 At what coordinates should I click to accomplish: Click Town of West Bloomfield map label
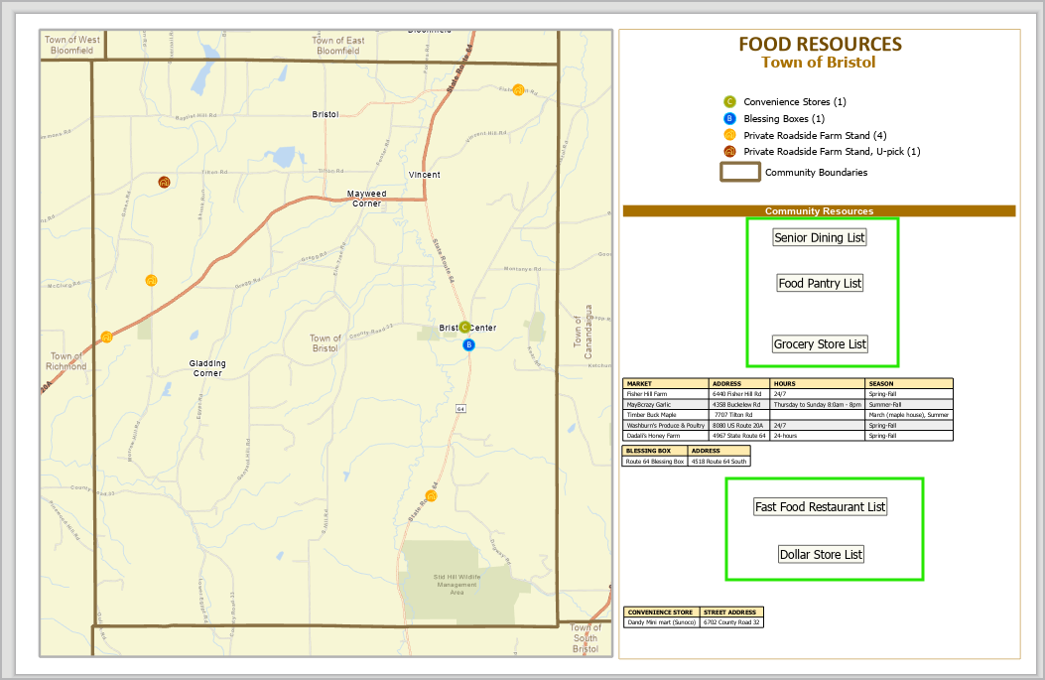[x=72, y=45]
